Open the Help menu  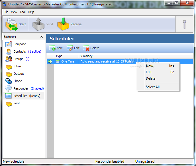[31, 12]
